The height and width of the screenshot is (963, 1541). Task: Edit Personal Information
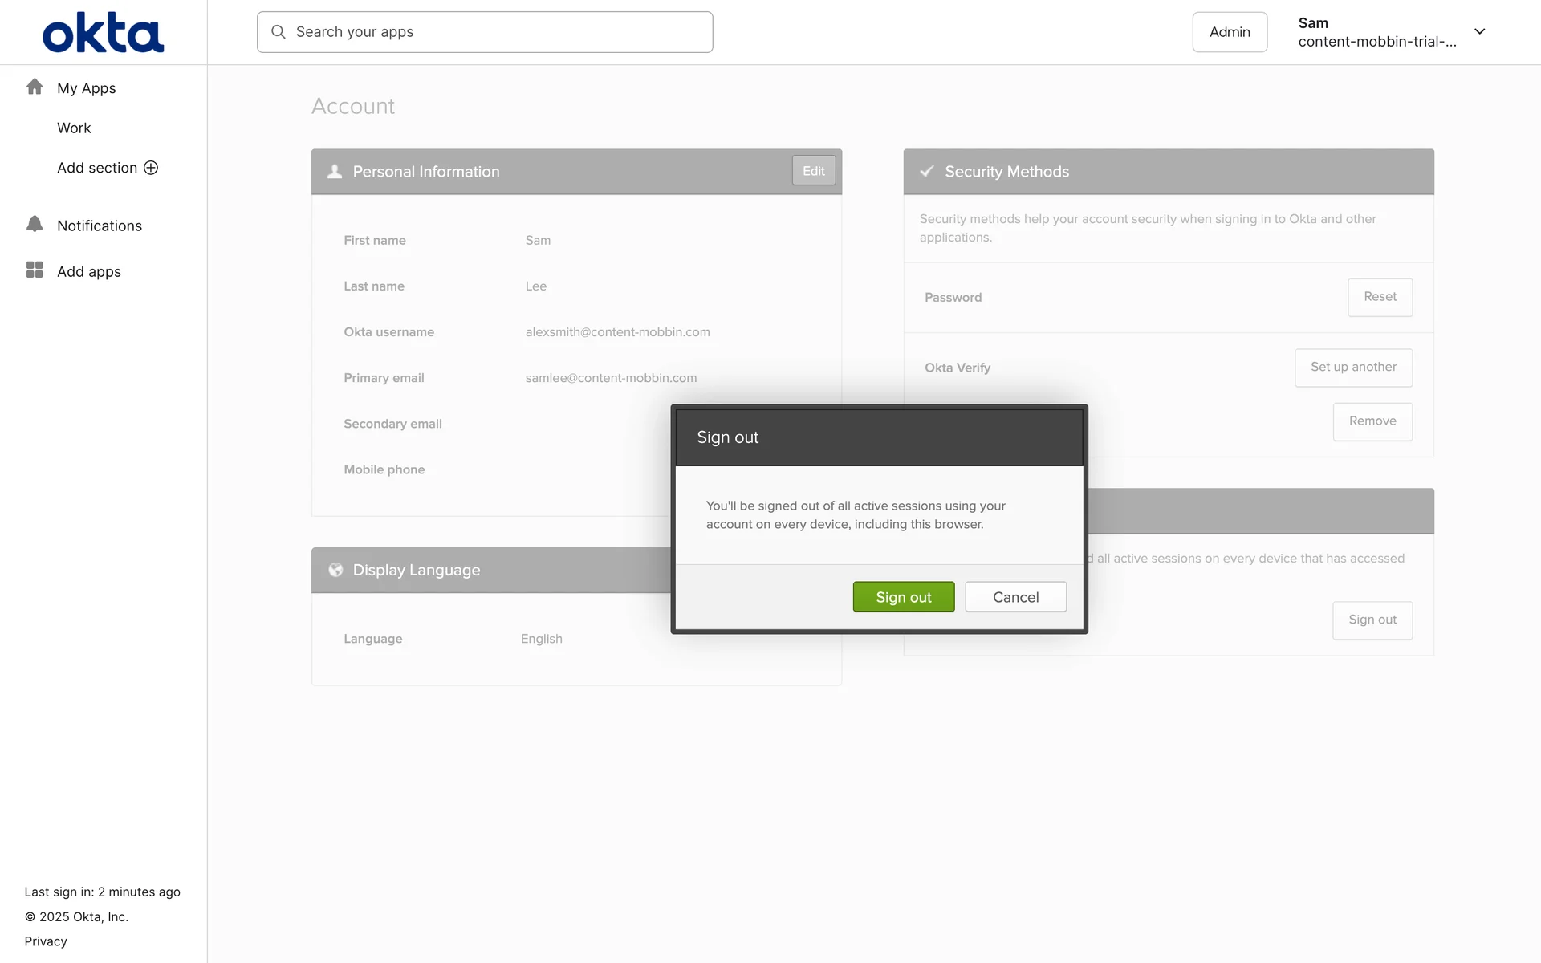click(x=813, y=171)
